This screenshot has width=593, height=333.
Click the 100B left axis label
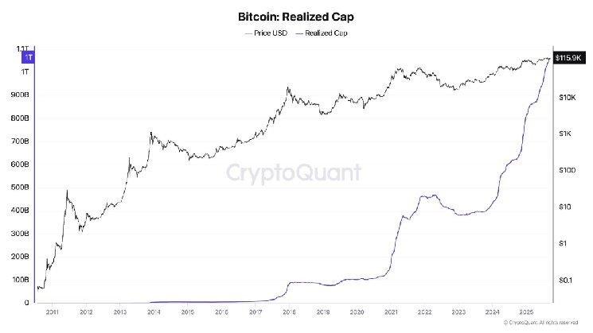23,281
